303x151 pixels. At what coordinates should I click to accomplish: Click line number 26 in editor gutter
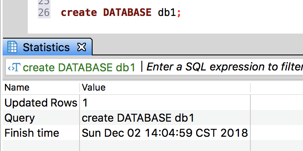click(x=44, y=13)
